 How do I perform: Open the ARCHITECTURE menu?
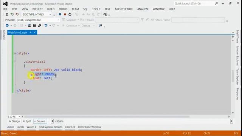coord(124,9)
